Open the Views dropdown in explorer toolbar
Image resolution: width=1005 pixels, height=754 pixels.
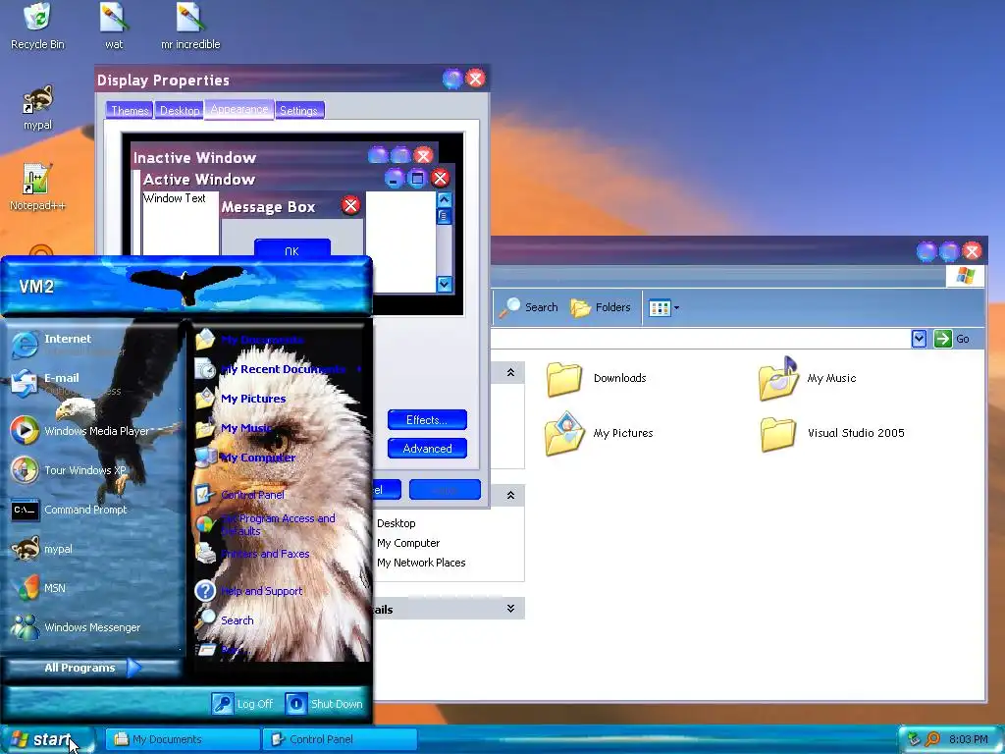(x=663, y=307)
